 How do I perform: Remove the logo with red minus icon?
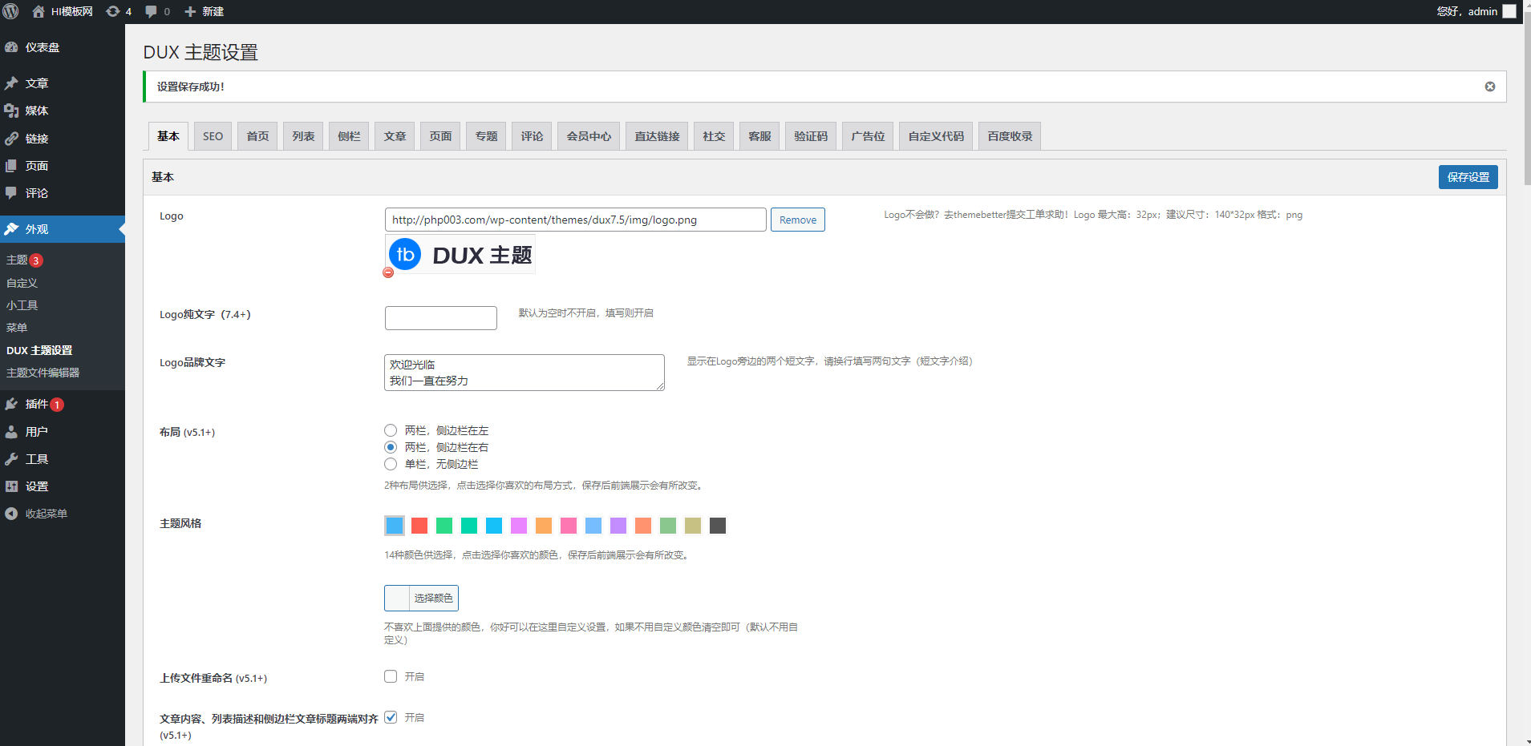[x=388, y=272]
